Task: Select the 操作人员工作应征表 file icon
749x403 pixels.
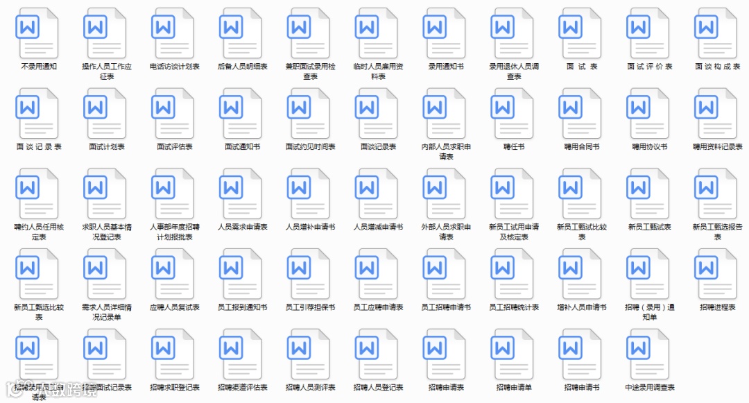Action: point(106,34)
